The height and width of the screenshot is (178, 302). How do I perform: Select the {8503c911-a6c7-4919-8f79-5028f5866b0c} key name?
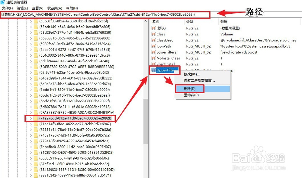74,158
